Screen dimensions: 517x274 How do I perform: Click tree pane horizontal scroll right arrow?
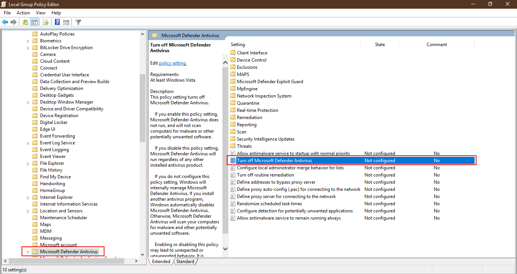pos(137,261)
